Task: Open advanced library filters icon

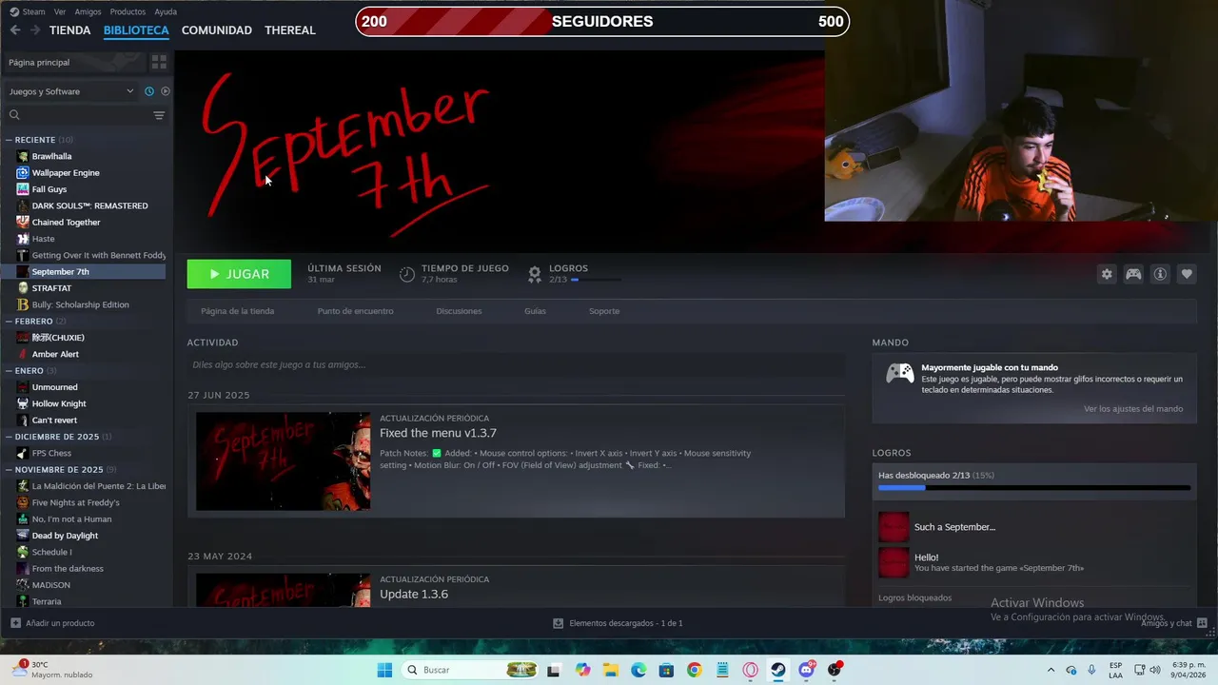Action: click(159, 115)
